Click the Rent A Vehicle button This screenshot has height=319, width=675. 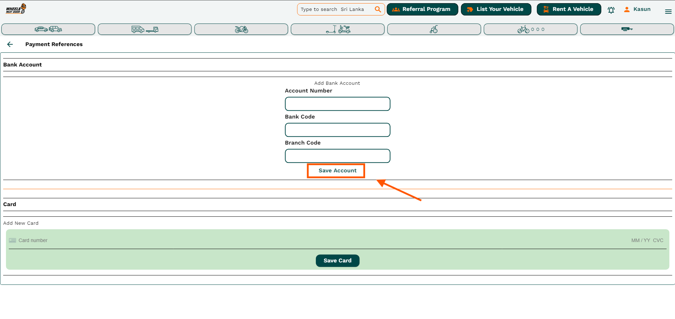569,9
